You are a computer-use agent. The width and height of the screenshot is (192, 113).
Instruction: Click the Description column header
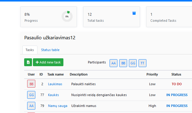[x=78, y=74]
